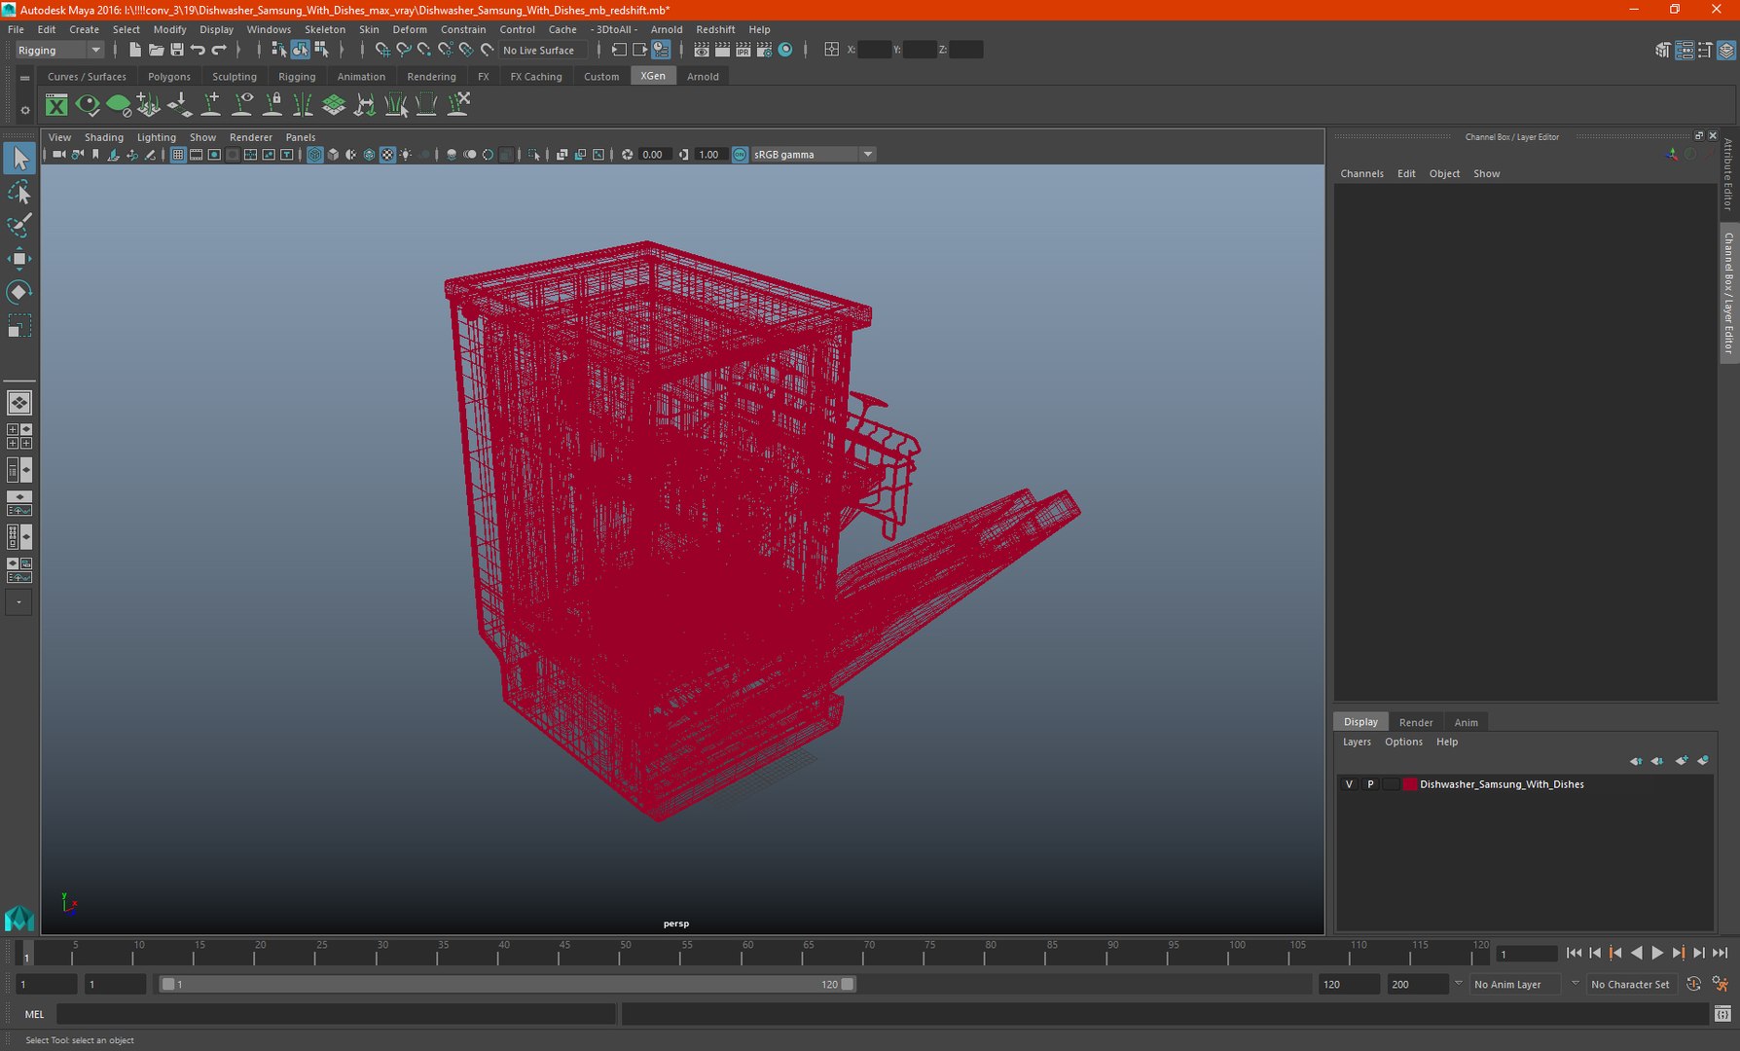Toggle layer display type box

[1392, 784]
